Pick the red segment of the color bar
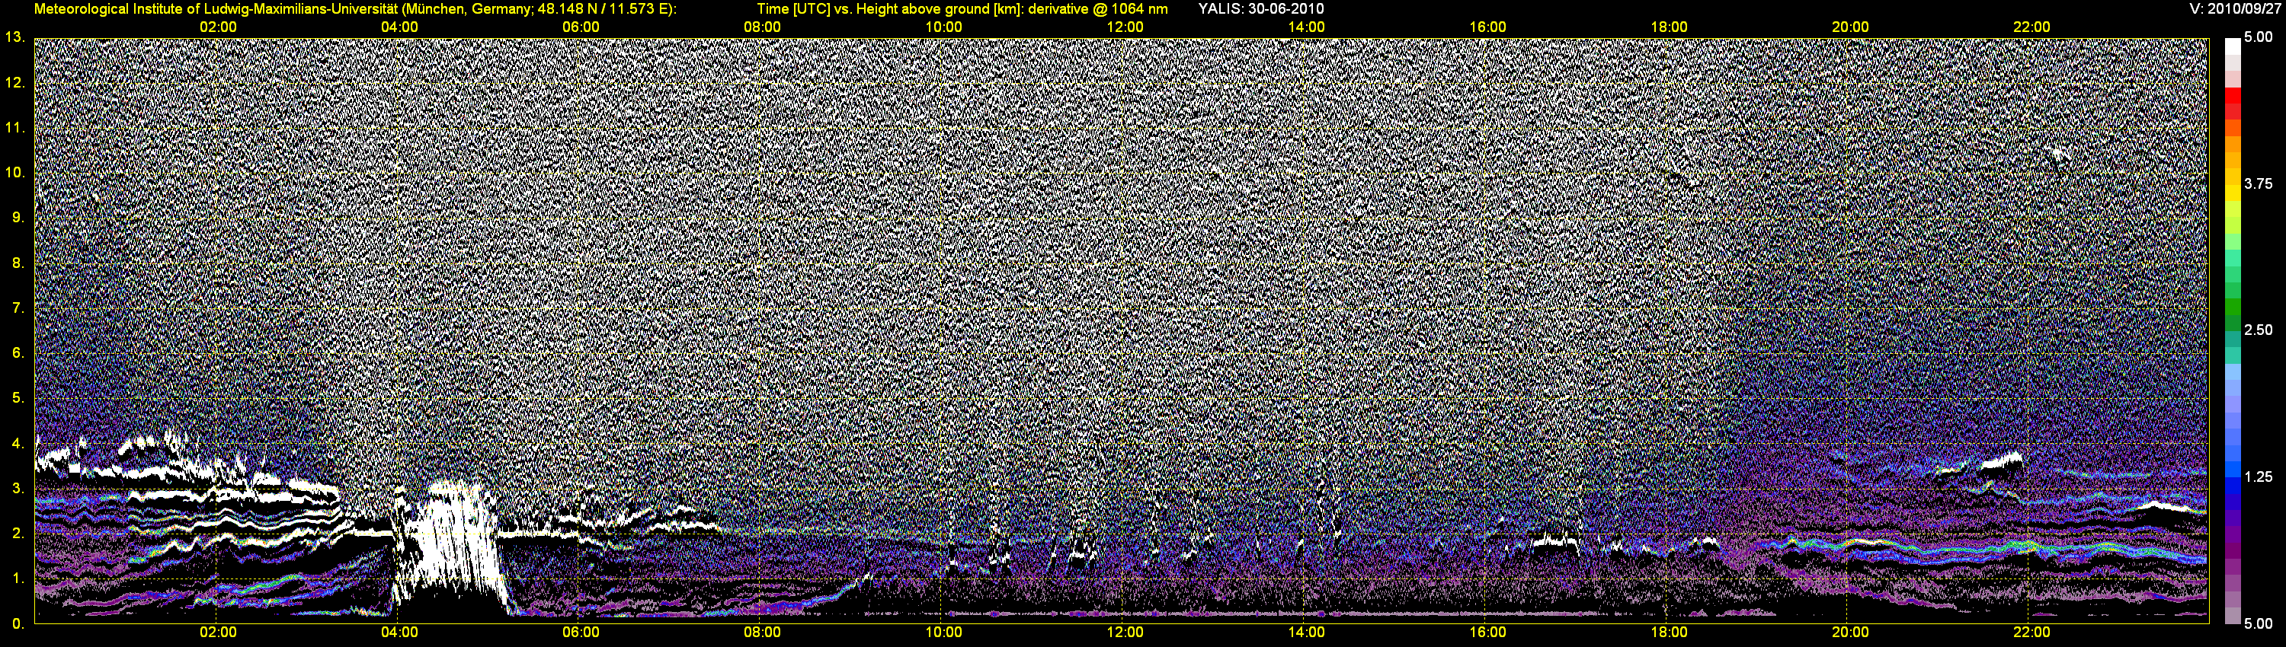The width and height of the screenshot is (2286, 647). click(x=2232, y=96)
